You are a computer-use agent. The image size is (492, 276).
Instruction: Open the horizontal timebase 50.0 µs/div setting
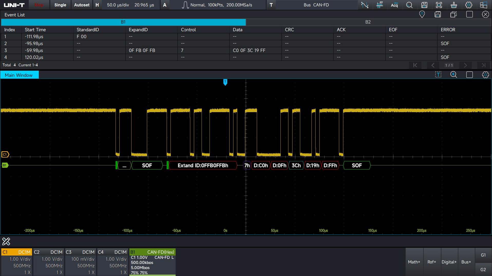(x=118, y=5)
